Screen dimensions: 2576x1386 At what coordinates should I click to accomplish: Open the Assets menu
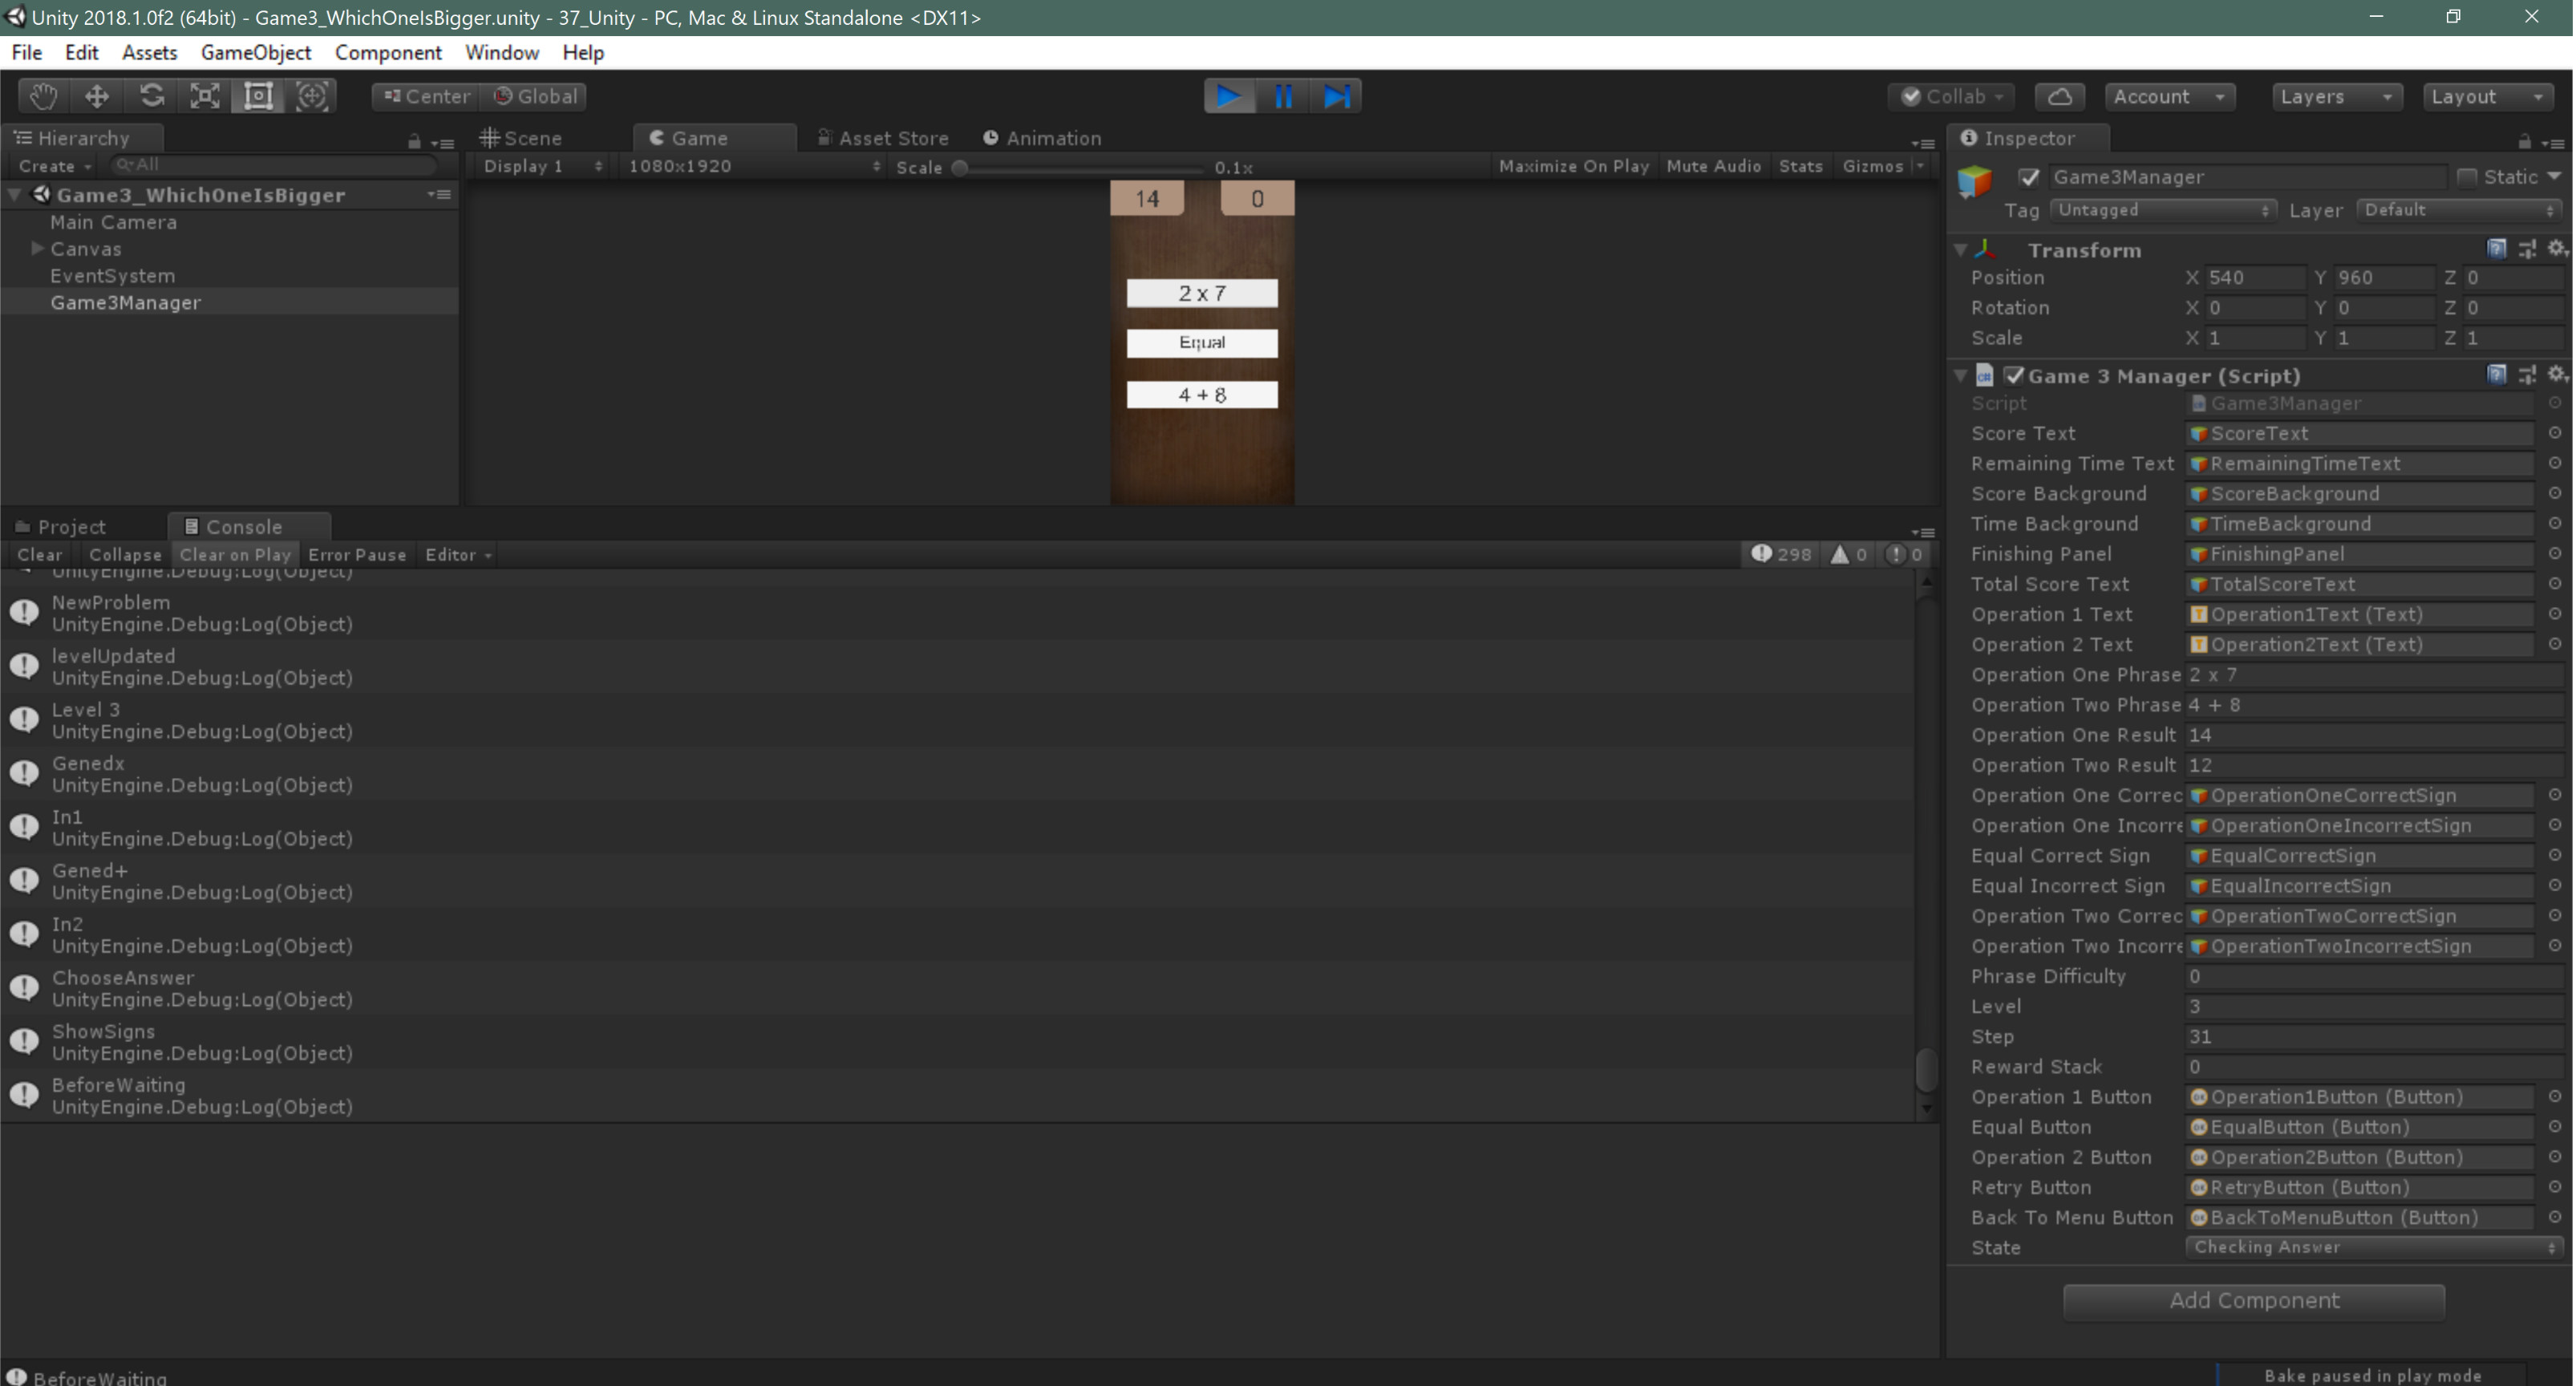tap(149, 52)
